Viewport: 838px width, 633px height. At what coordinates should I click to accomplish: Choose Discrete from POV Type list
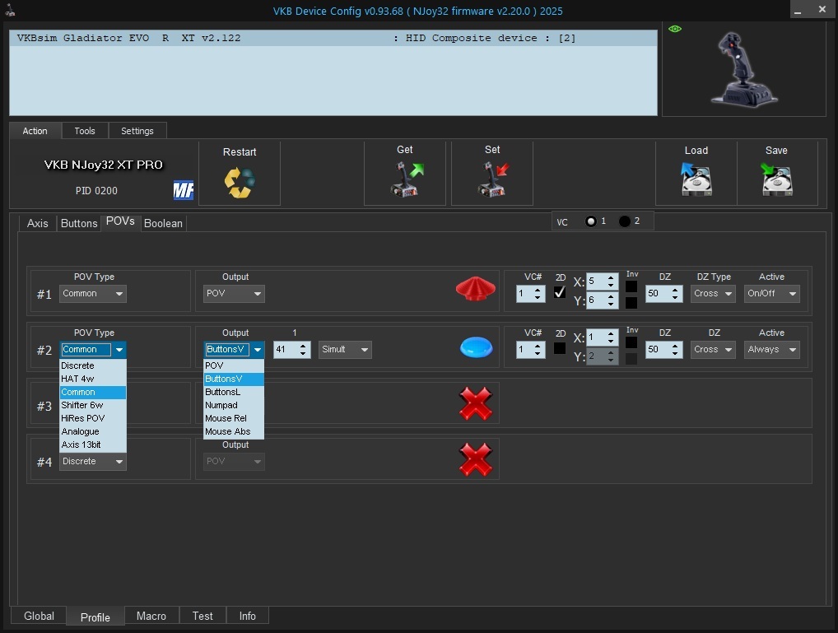click(93, 365)
